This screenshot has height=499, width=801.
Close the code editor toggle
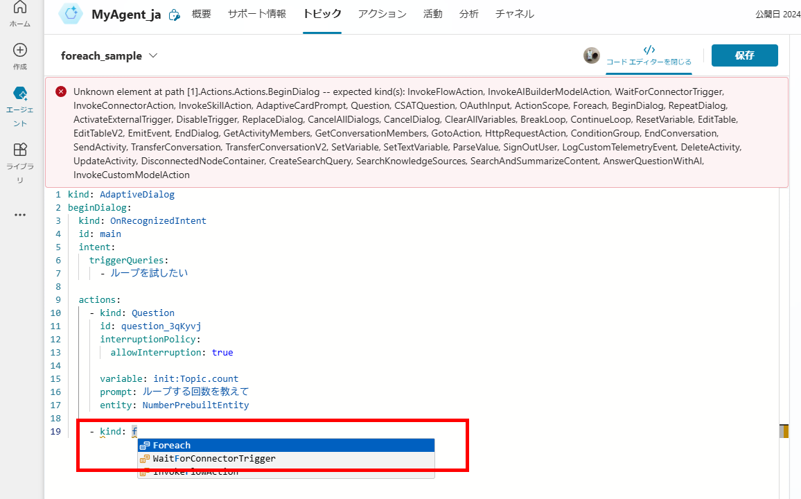pyautogui.click(x=649, y=55)
